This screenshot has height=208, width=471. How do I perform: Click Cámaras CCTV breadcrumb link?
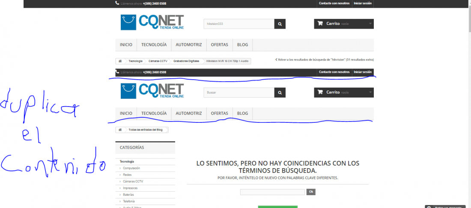click(158, 61)
